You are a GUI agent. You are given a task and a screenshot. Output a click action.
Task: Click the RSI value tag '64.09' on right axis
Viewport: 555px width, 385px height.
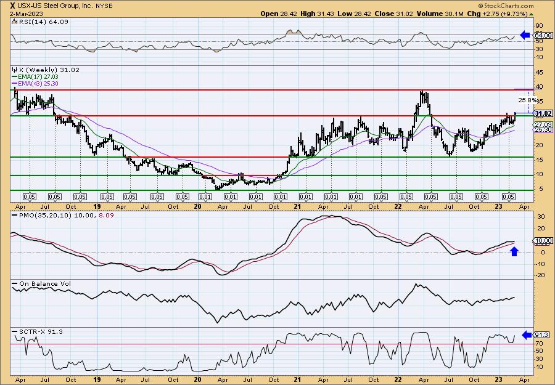pyautogui.click(x=543, y=35)
